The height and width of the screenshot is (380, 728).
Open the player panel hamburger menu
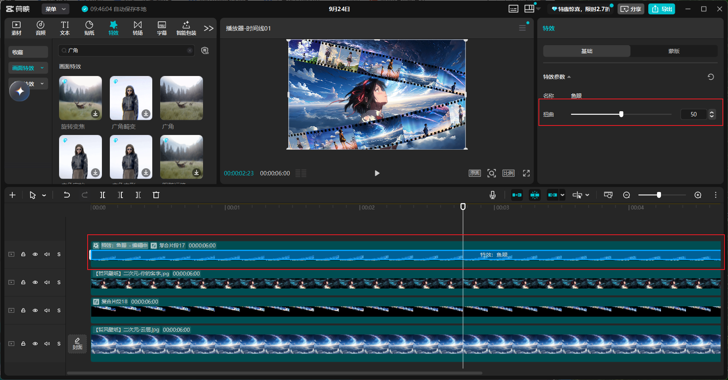pos(522,28)
